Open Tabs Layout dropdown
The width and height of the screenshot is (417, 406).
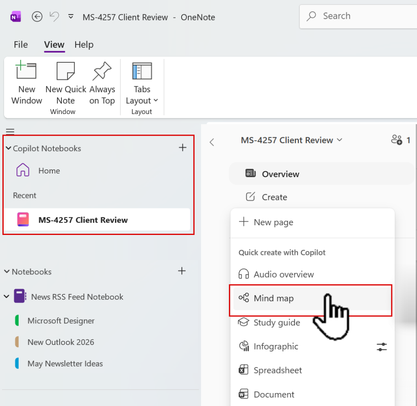142,83
